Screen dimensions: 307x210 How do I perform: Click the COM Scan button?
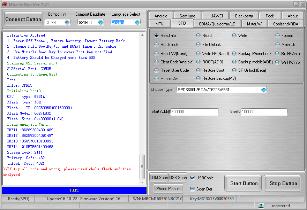coord(159,178)
